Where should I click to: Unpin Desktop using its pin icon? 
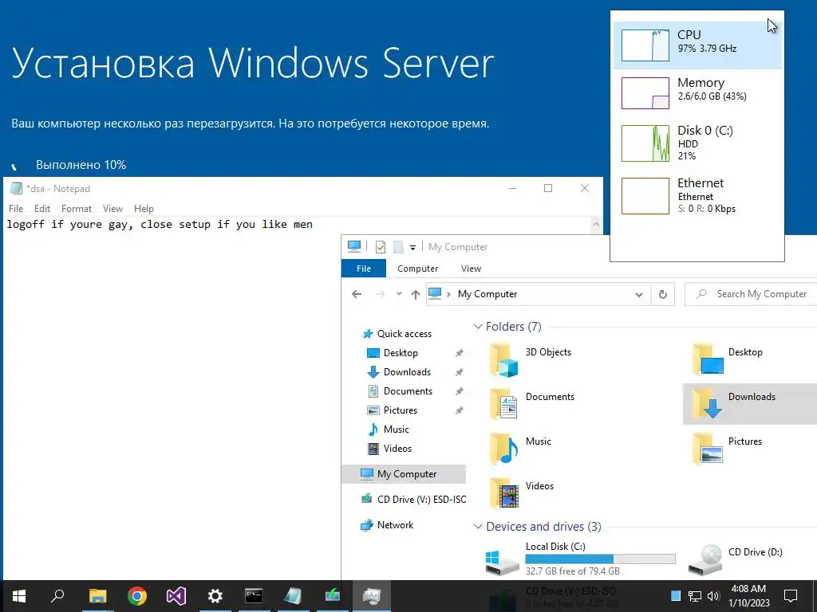tap(459, 353)
